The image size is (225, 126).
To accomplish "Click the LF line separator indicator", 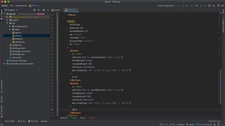I will [x=166, y=125].
